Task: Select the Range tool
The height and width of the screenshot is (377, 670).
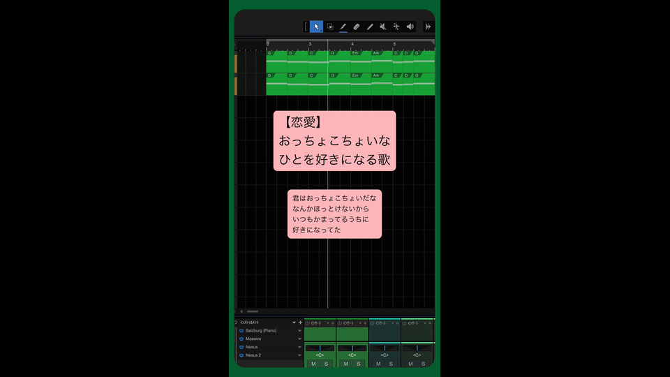Action: point(330,27)
